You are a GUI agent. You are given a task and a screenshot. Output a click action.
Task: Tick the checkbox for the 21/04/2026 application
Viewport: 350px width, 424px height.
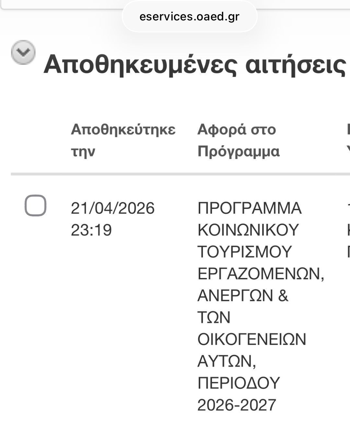pos(35,205)
